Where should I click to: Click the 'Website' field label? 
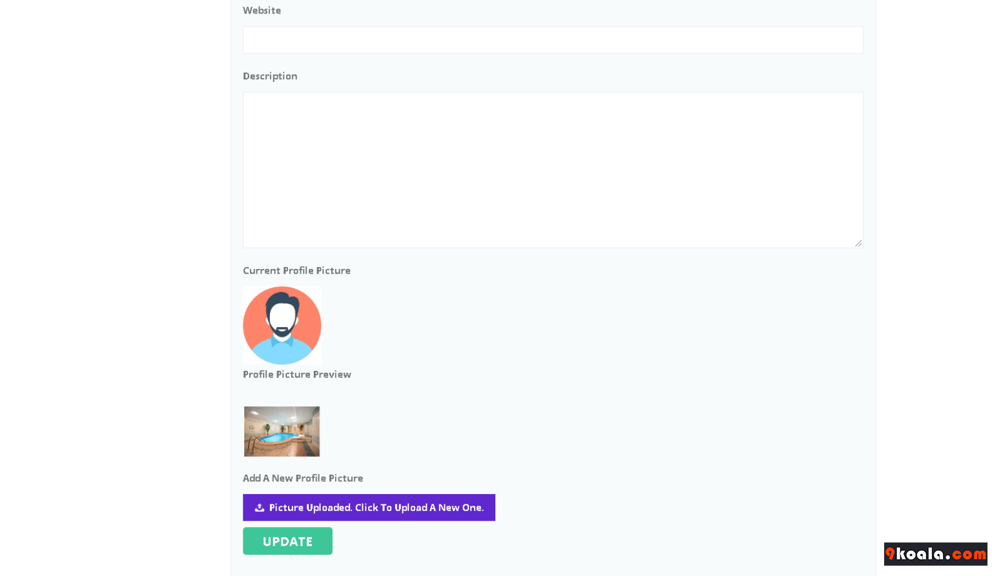(262, 10)
